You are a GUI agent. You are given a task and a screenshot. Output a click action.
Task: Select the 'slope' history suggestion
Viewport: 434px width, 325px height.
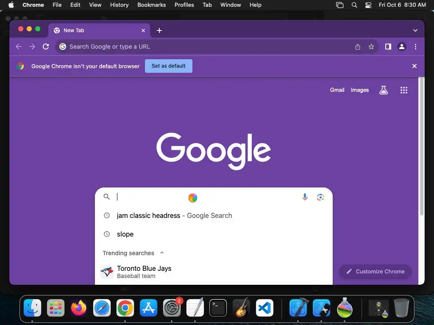214,234
